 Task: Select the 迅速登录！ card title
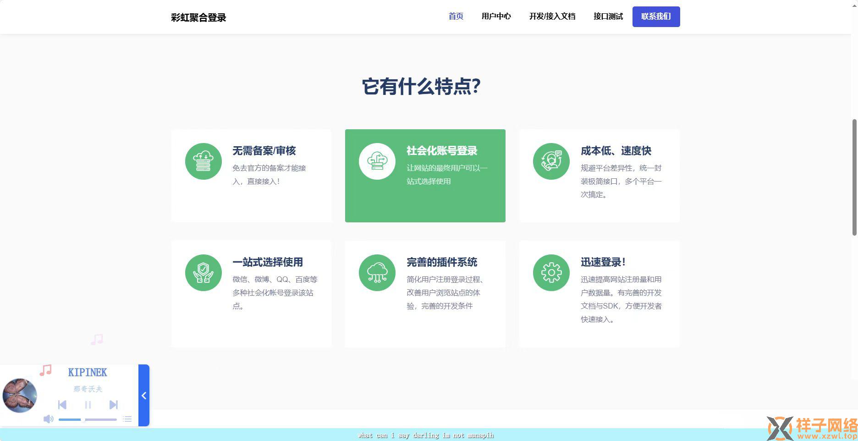pyautogui.click(x=603, y=262)
